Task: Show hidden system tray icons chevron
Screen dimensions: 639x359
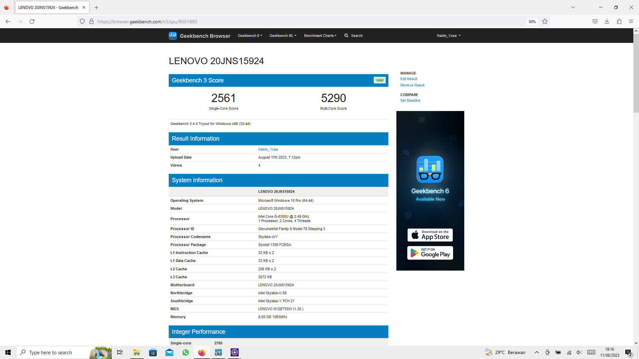Action: coord(537,352)
